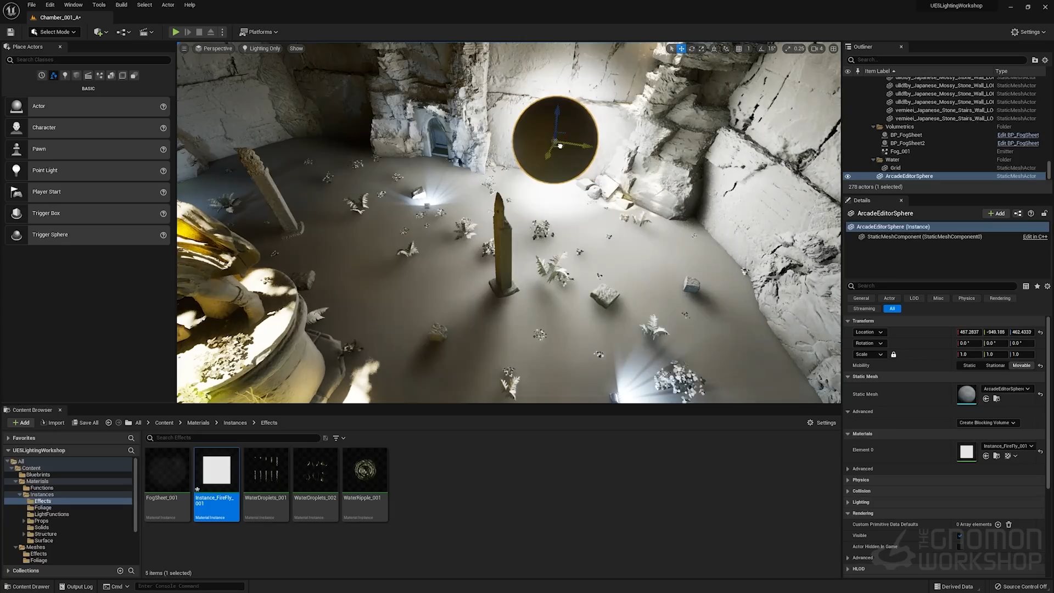Image resolution: width=1054 pixels, height=593 pixels.
Task: Expand the Physics section in Details
Action: click(860, 480)
